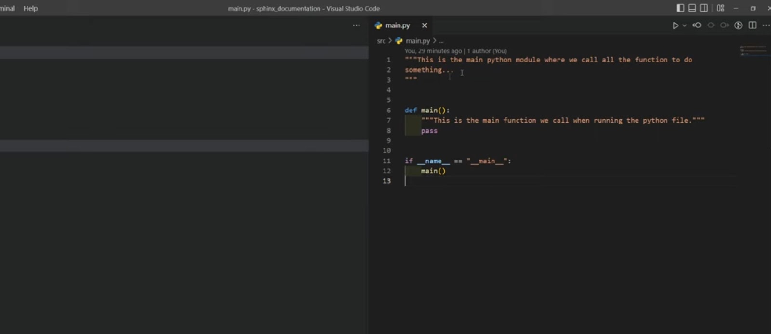Open the blame annotation 'You, 29 minutes ago'
This screenshot has height=334, width=771.
click(x=433, y=51)
